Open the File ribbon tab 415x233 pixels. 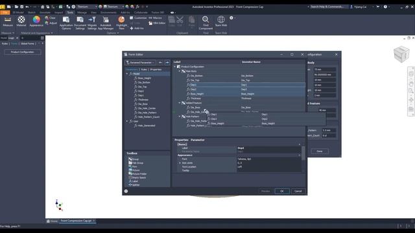tap(5, 12)
